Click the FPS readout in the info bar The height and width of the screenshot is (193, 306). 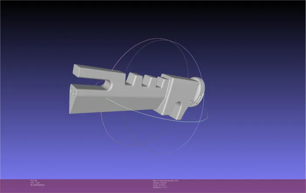(35, 183)
